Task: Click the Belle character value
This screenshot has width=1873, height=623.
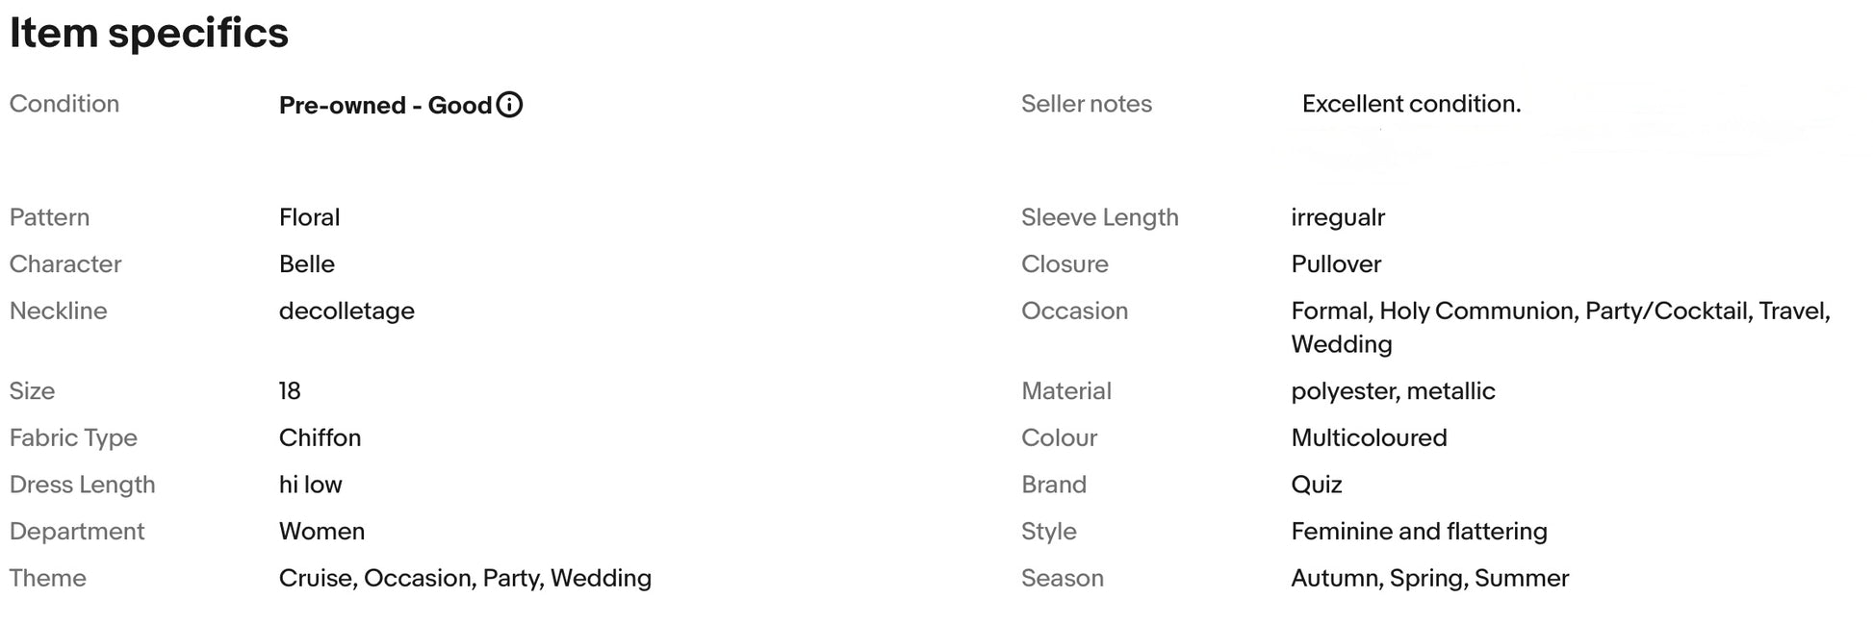Action: point(307,264)
